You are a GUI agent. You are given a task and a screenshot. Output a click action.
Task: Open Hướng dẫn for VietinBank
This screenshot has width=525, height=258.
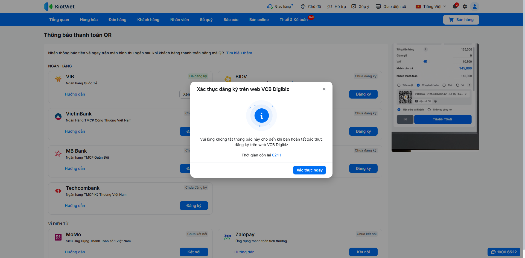pyautogui.click(x=75, y=131)
